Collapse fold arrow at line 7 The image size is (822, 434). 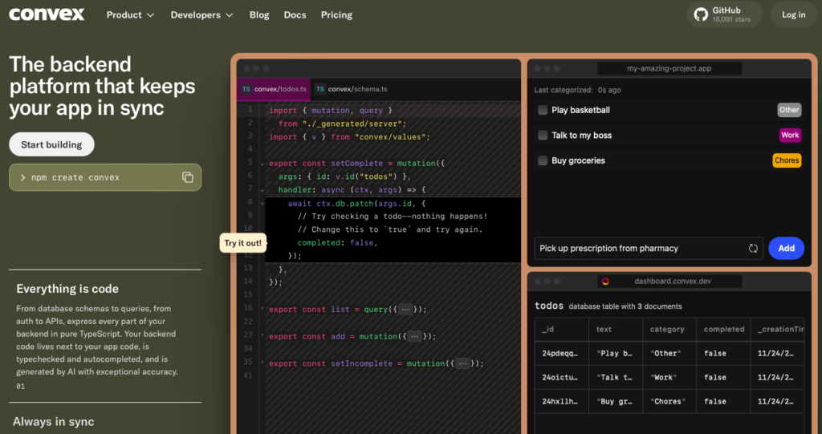point(262,190)
